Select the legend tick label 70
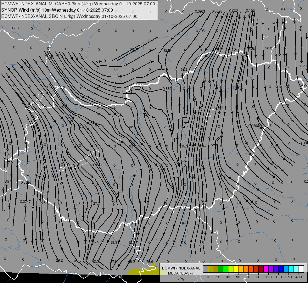Viewport: 308px width, 283px height. (x=248, y=277)
